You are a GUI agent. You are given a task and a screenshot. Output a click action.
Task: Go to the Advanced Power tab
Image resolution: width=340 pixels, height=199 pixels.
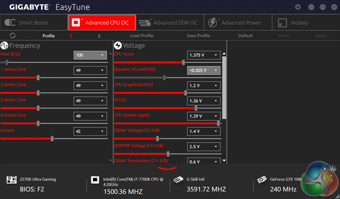click(238, 23)
